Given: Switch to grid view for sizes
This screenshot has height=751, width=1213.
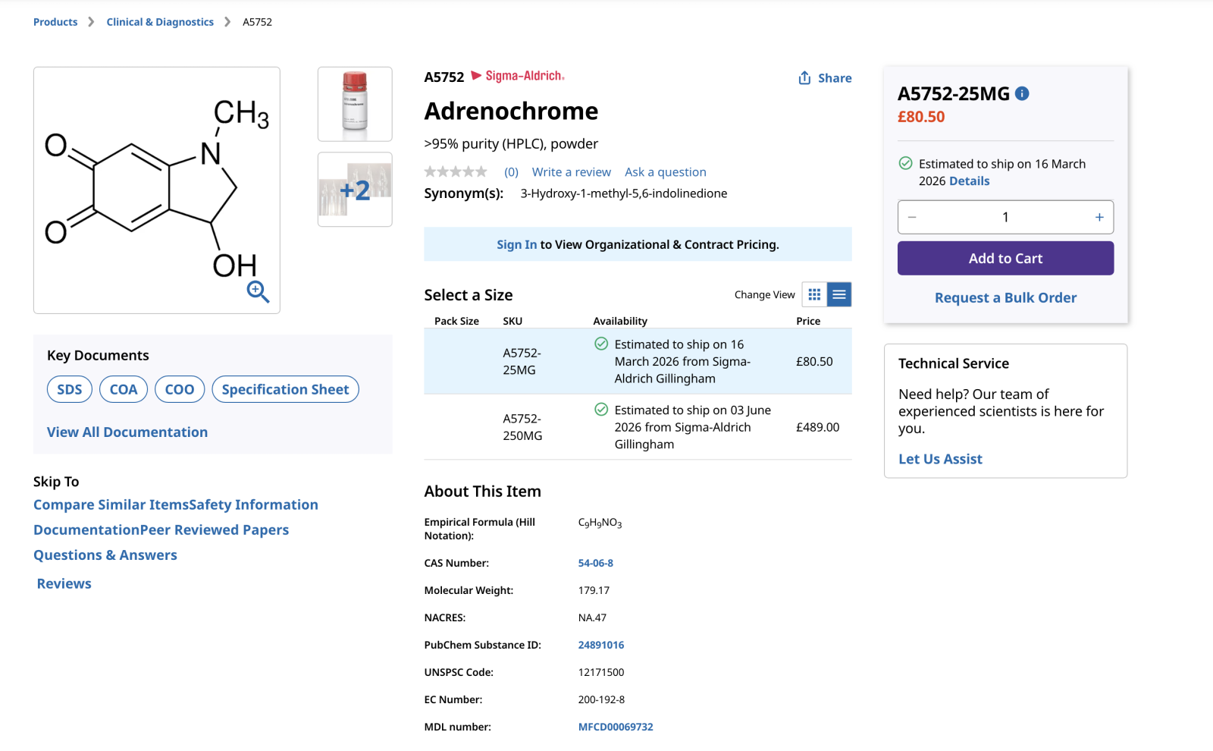Looking at the screenshot, I should point(814,294).
